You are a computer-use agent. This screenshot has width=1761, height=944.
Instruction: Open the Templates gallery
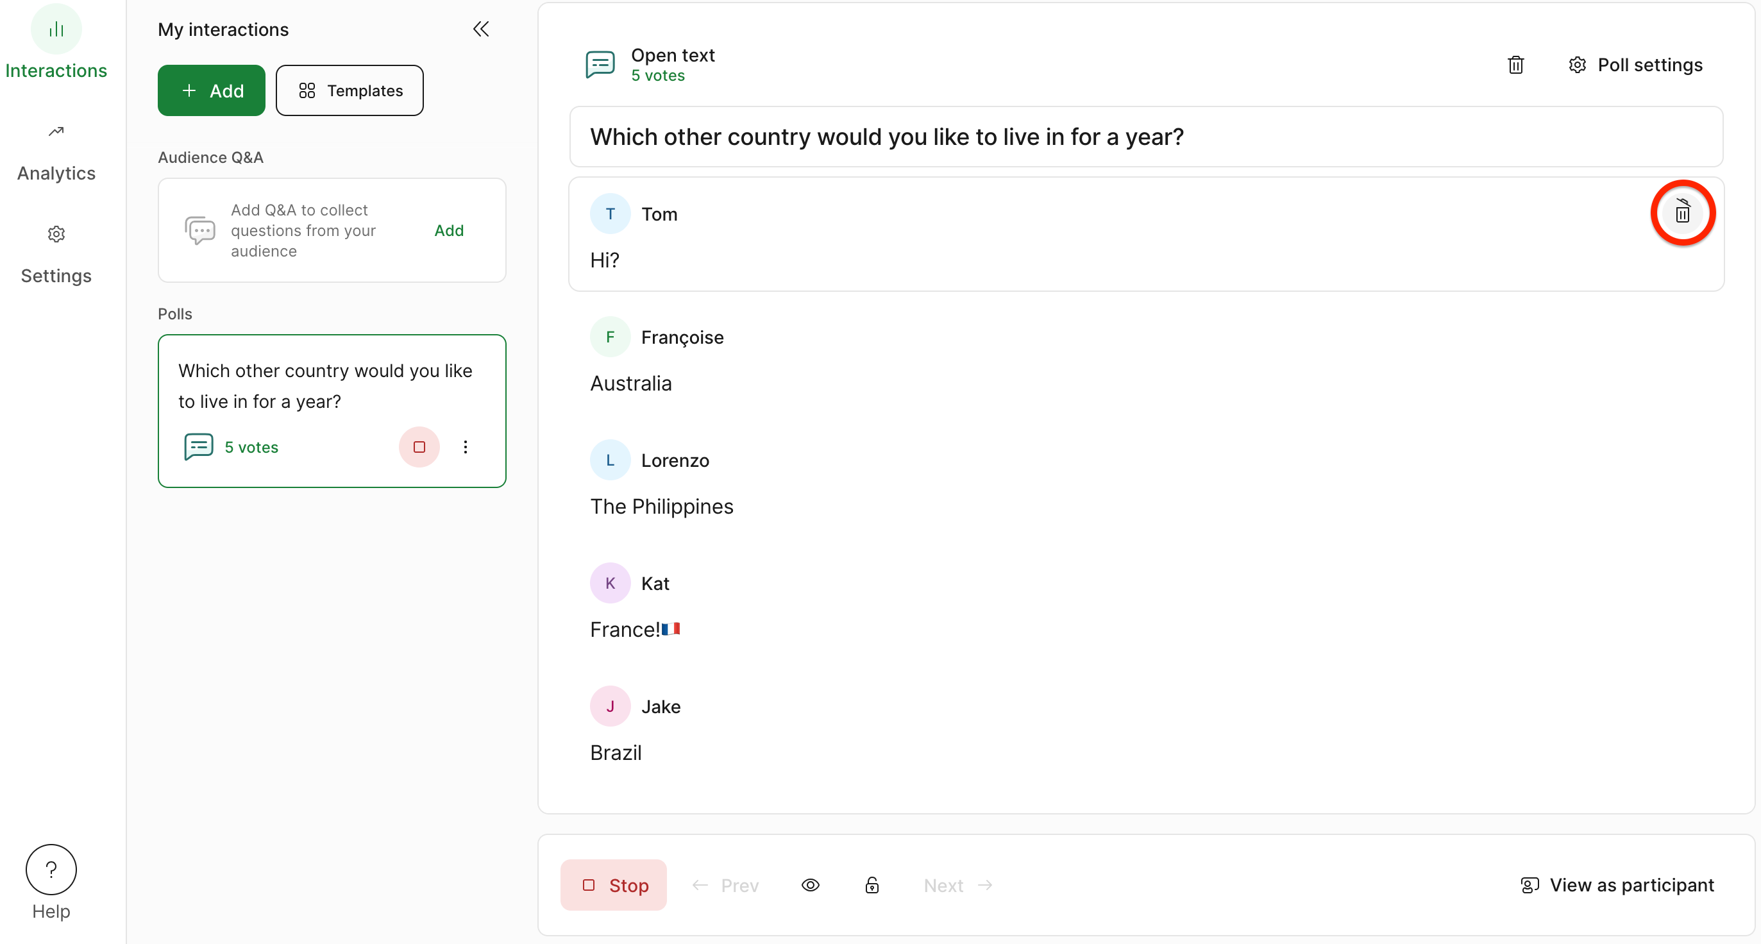click(x=350, y=91)
